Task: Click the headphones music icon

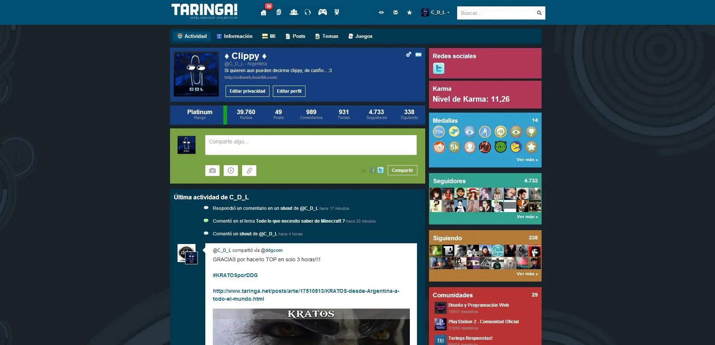Action: click(308, 12)
